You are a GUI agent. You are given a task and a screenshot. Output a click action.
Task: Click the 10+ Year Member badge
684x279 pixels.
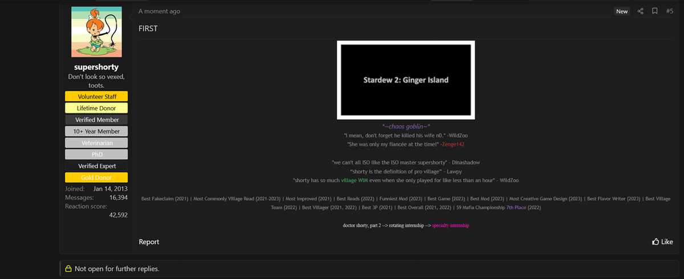pyautogui.click(x=96, y=132)
